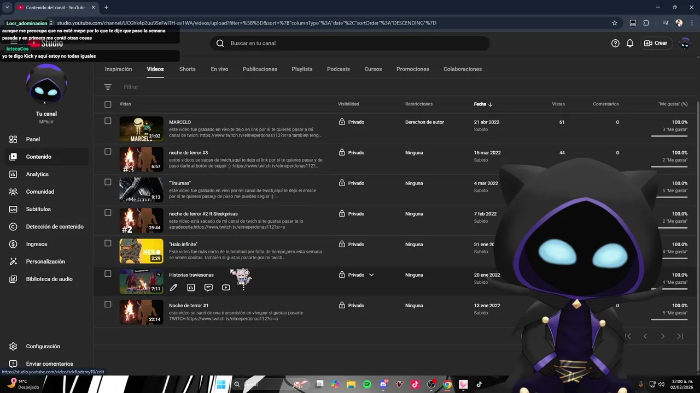Expand visibility dropdown for Historias traviesonas
The image size is (700, 393).
371,275
